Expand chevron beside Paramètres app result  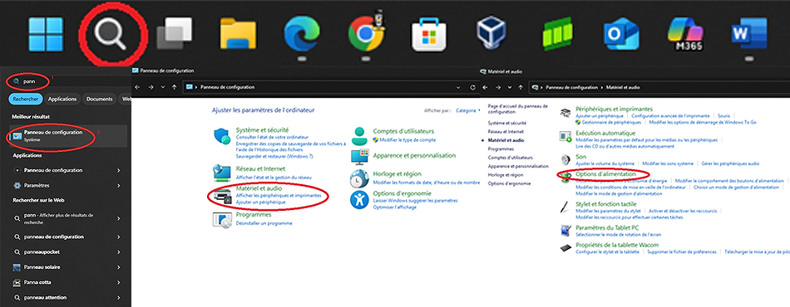(119, 185)
